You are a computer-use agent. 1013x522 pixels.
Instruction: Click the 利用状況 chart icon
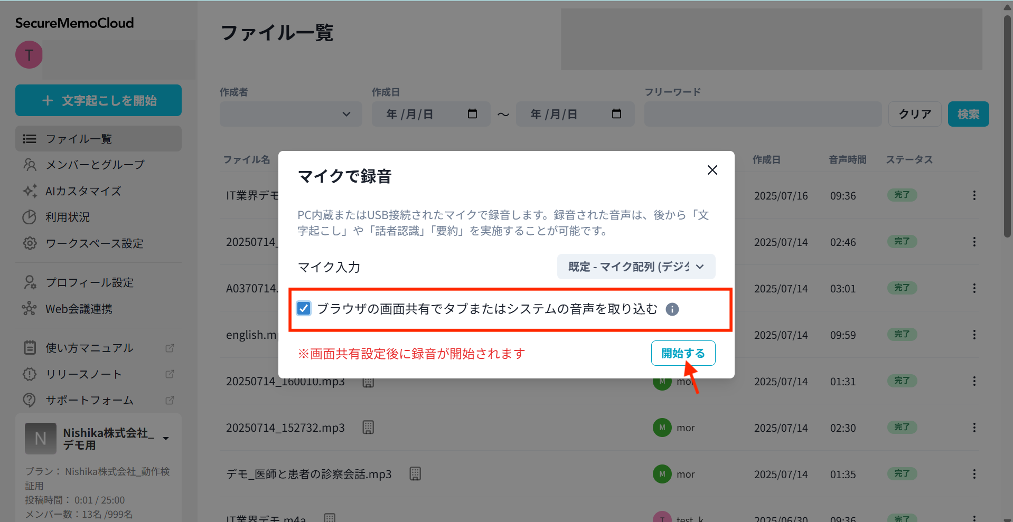[30, 217]
